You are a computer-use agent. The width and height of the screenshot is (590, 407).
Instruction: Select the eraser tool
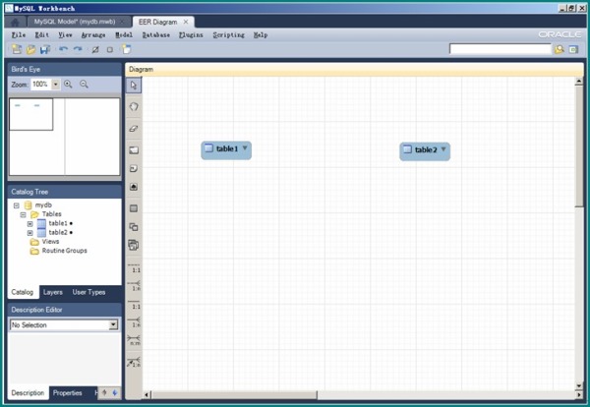tap(134, 128)
